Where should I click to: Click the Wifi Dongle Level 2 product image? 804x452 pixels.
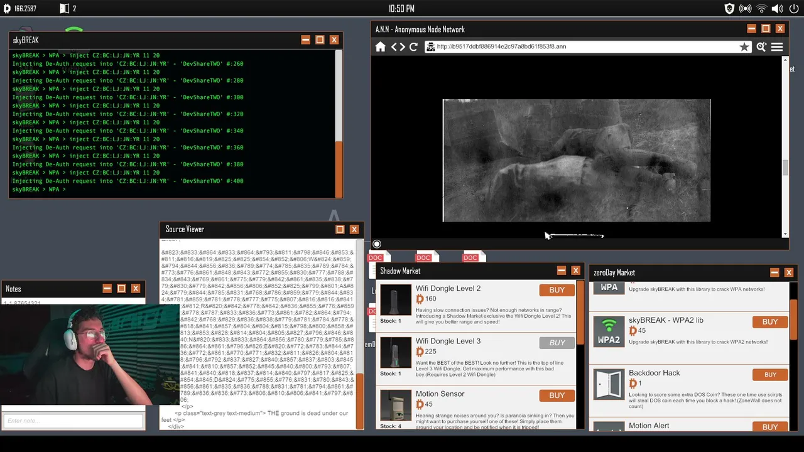click(x=396, y=301)
